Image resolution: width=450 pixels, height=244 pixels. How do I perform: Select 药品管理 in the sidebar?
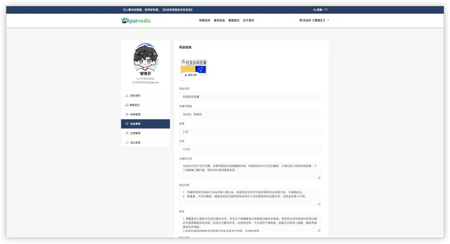pos(145,124)
